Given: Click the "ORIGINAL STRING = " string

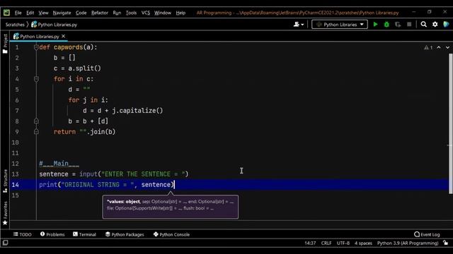Looking at the screenshot, I should click(98, 185).
